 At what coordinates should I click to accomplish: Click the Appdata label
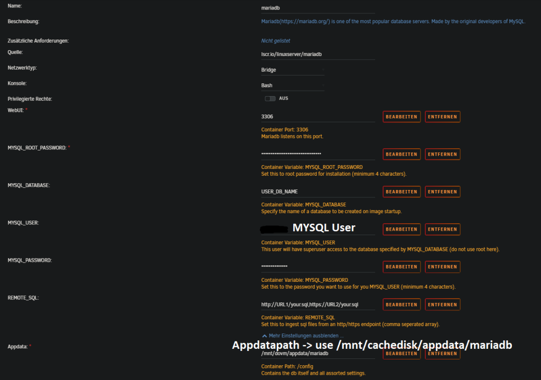[x=17, y=347]
